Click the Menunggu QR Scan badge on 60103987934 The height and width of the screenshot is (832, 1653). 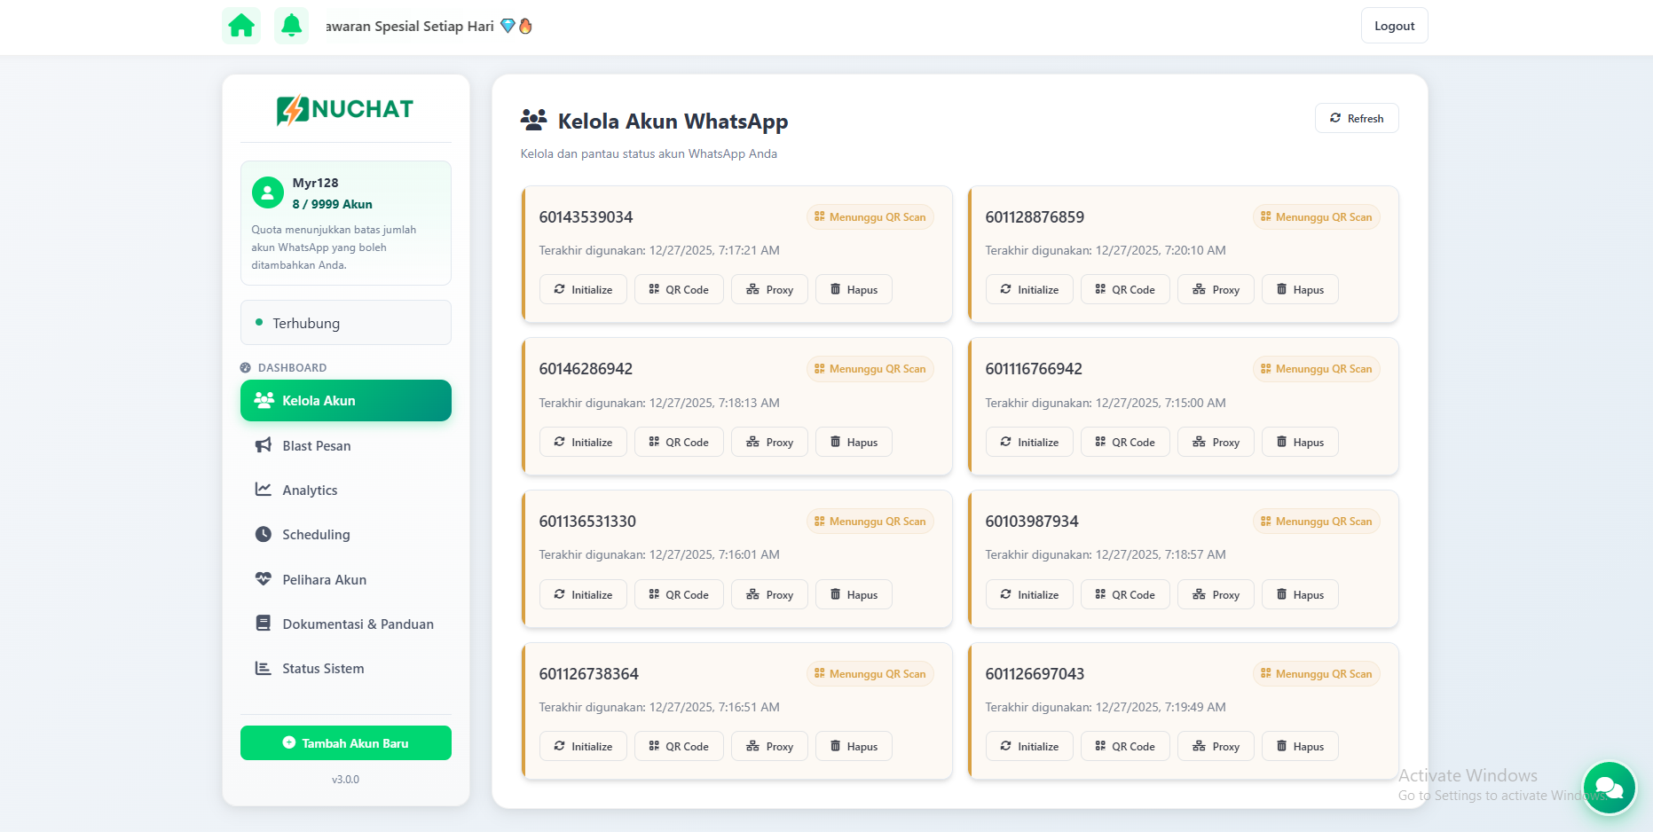(x=1317, y=521)
